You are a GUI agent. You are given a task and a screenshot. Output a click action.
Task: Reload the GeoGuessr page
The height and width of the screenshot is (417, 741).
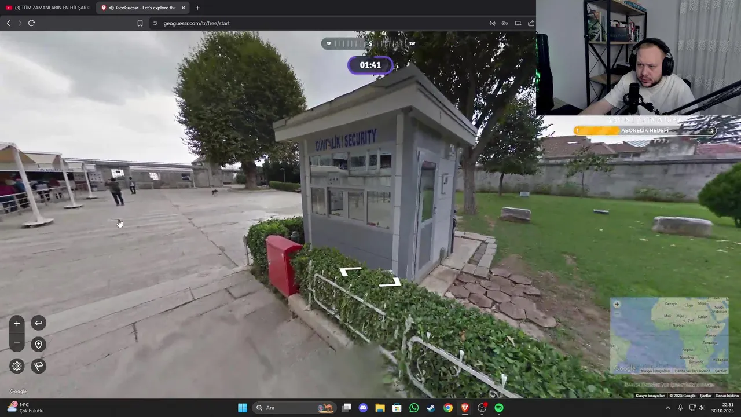point(31,23)
